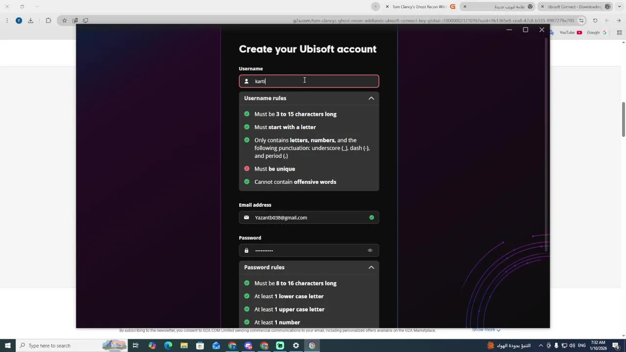This screenshot has height=352, width=626.
Task: Collapse the Password rules section
Action: (x=371, y=267)
